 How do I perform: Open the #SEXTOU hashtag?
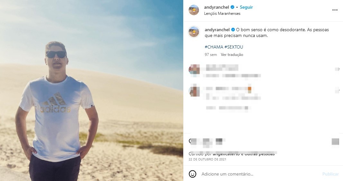click(x=234, y=47)
